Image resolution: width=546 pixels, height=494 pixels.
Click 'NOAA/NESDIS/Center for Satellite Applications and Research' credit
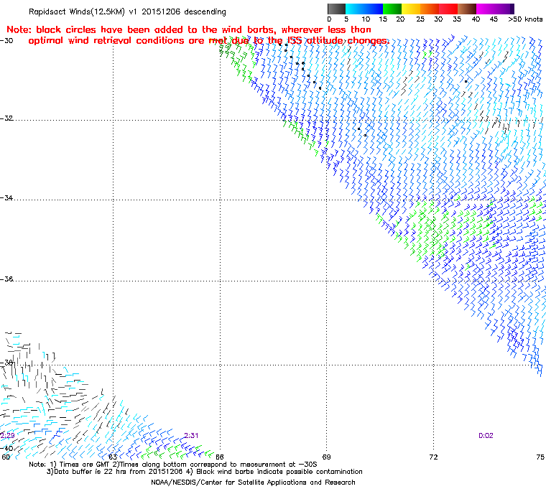[253, 483]
